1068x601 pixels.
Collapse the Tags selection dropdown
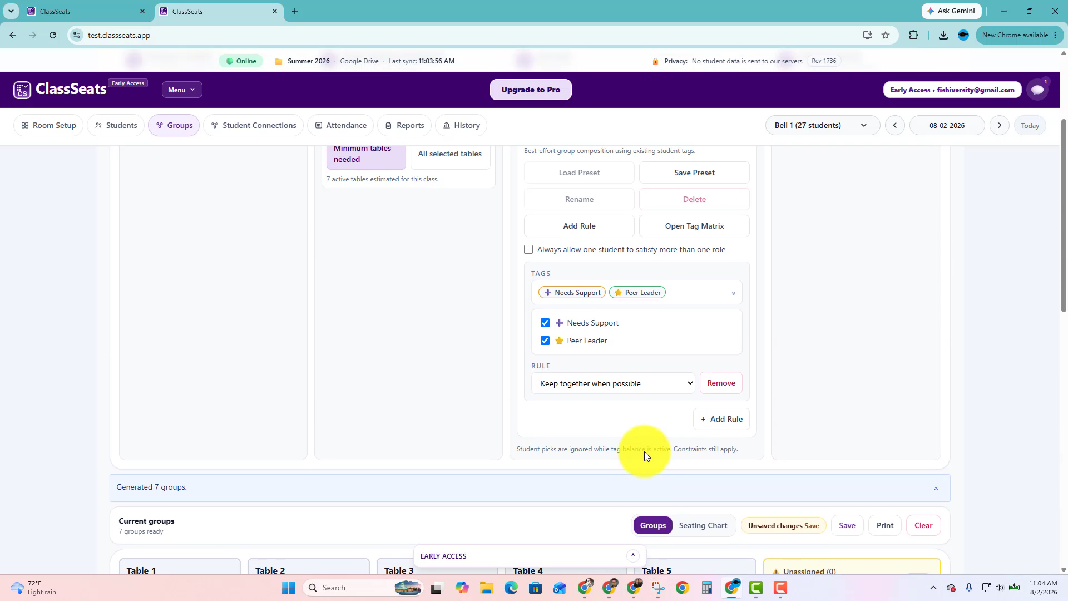click(733, 293)
